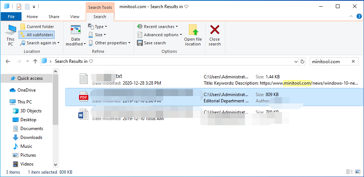This screenshot has width=364, height=177.
Task: Click the Quick Access Toolbar properties icon
Action: pos(19,7)
